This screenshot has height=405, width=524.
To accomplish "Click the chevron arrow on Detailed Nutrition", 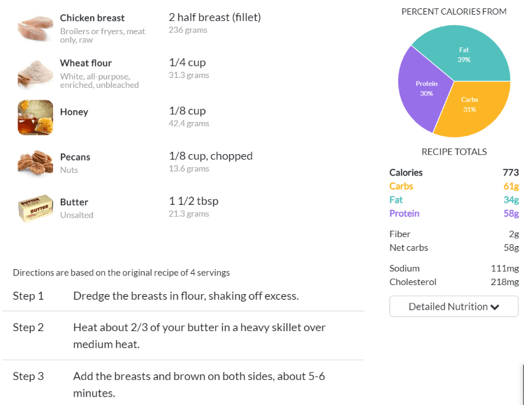I will pyautogui.click(x=495, y=307).
